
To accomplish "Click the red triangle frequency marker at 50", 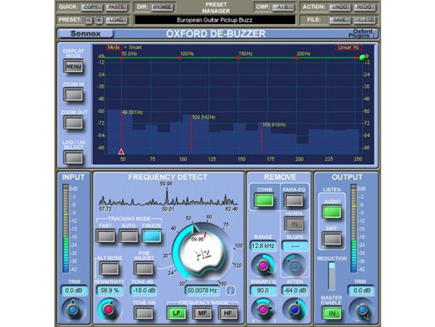I will tap(121, 152).
